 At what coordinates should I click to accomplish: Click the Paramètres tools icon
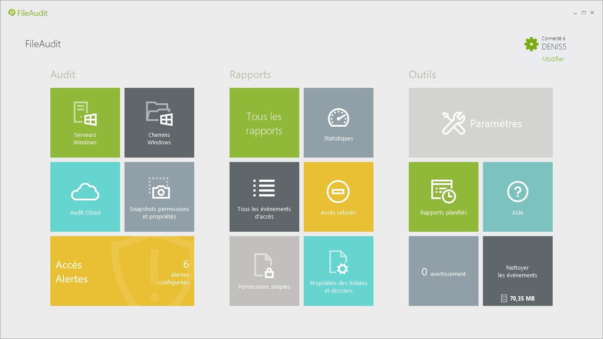[453, 123]
